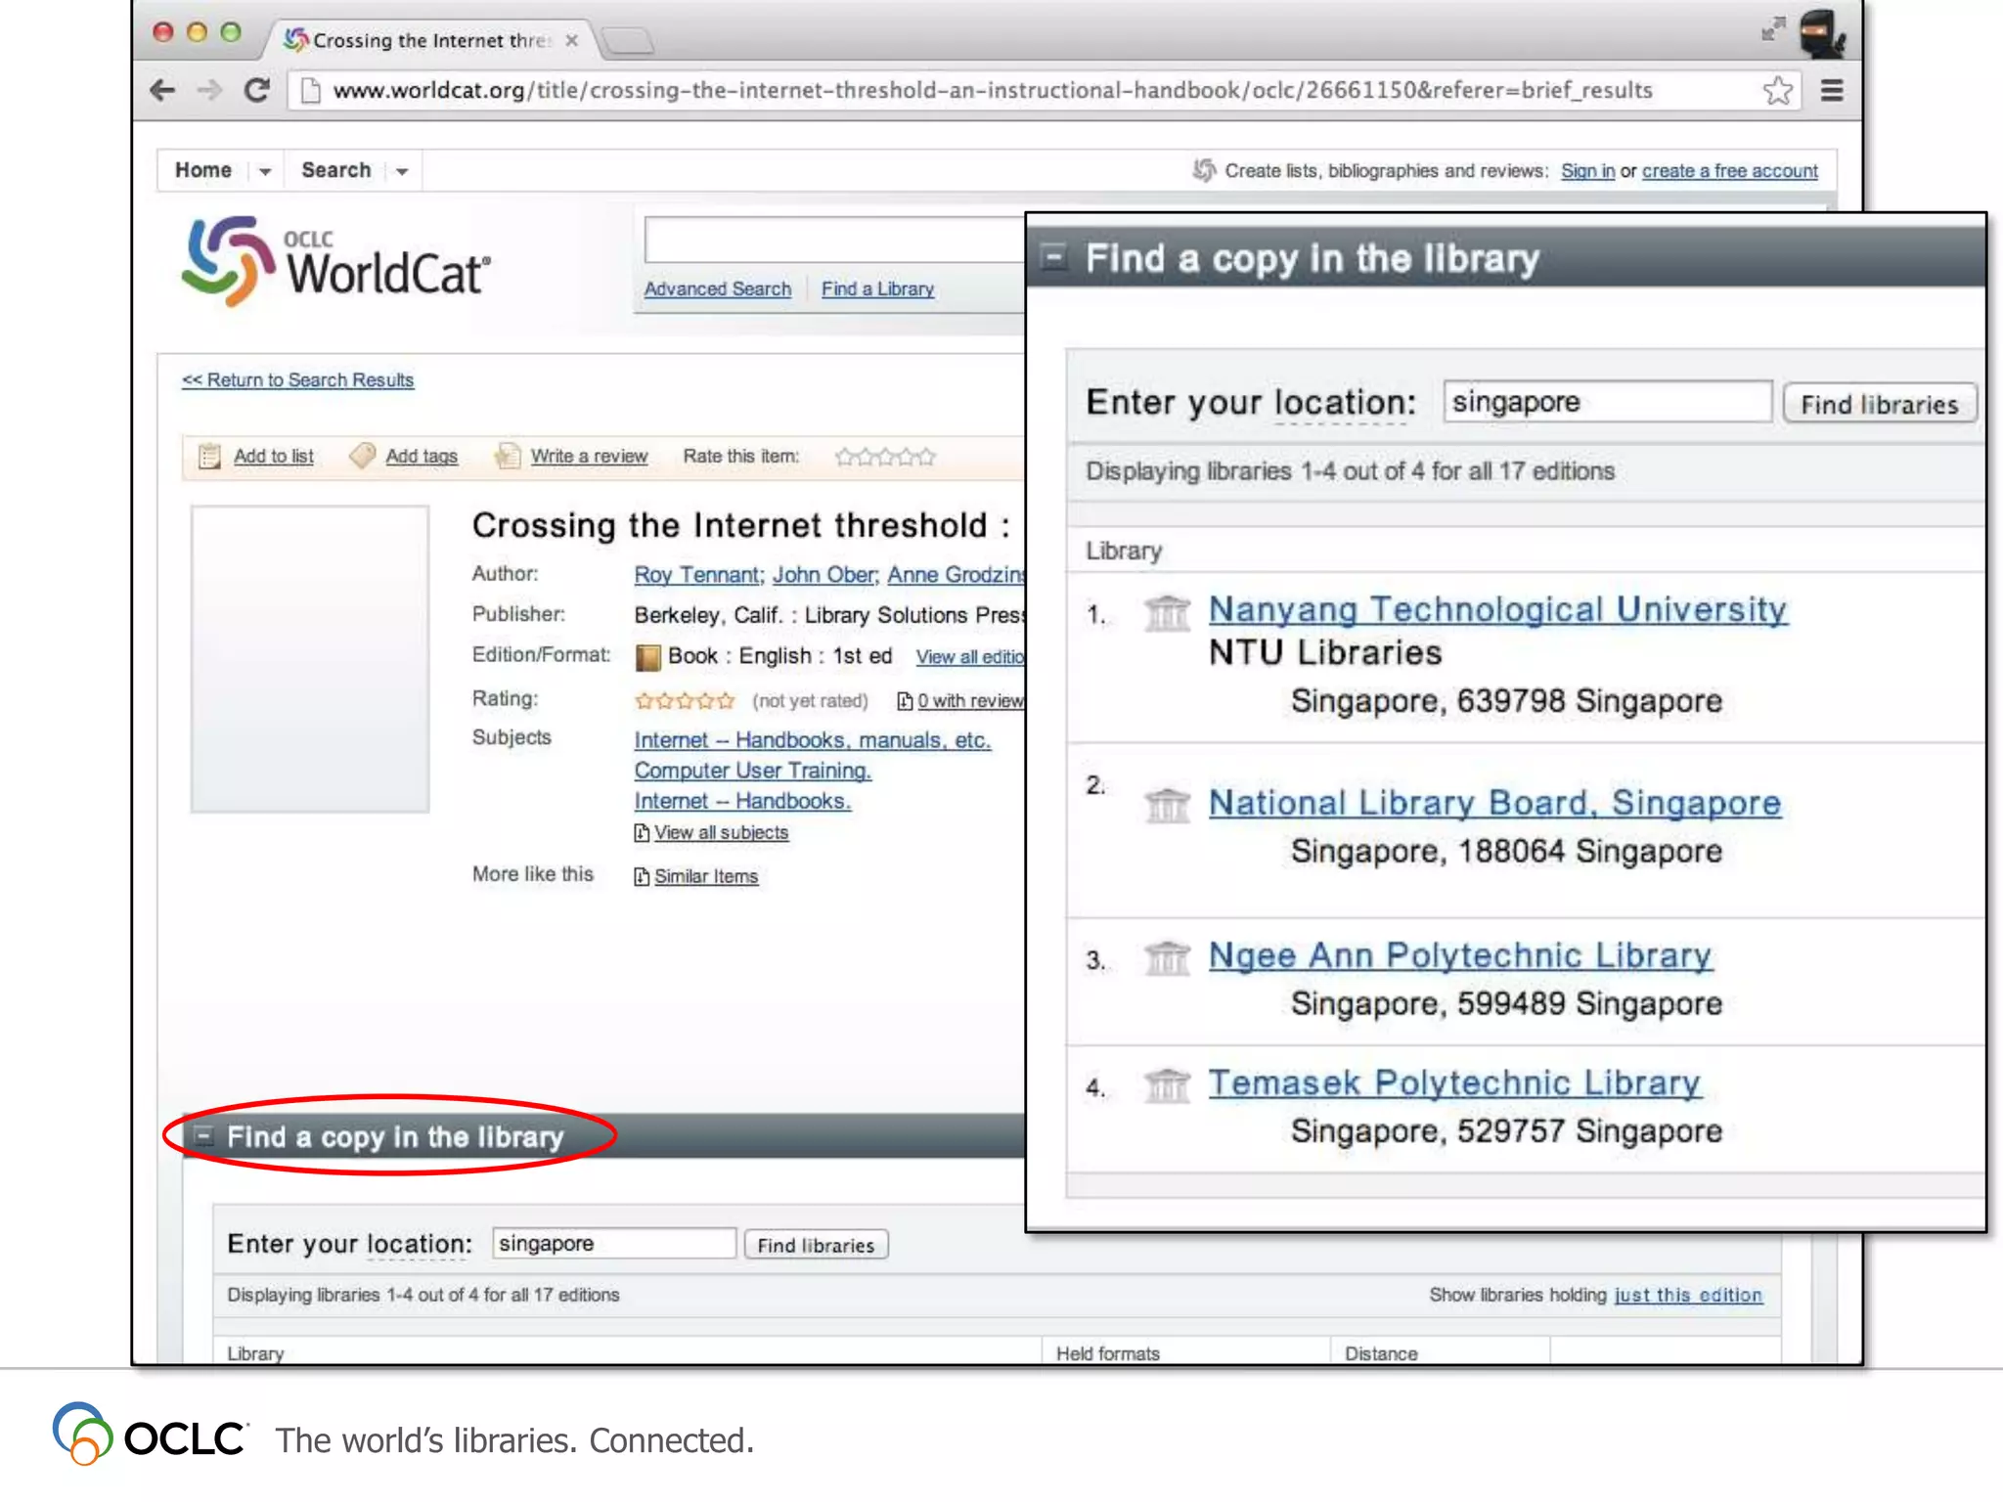Click library icon beside Nanyang Technological University
This screenshot has width=2003, height=1502.
[x=1167, y=614]
